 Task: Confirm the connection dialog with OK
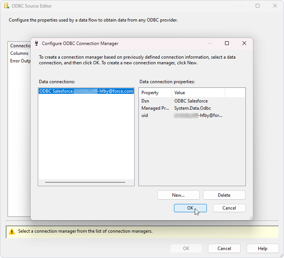(190, 208)
